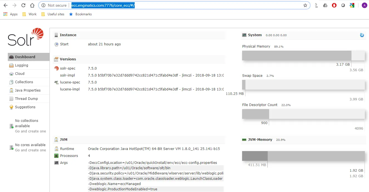Click the JVM section header
This screenshot has width=369, height=192.
[139, 139]
